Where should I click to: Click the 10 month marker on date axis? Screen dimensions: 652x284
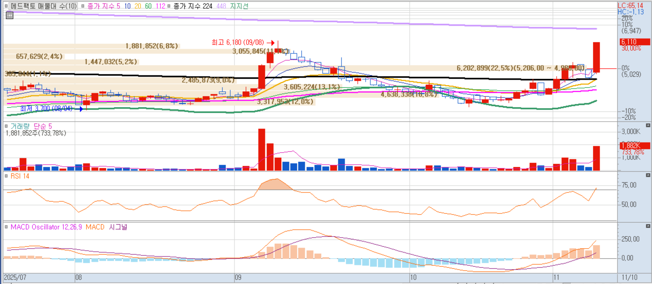coord(413,277)
